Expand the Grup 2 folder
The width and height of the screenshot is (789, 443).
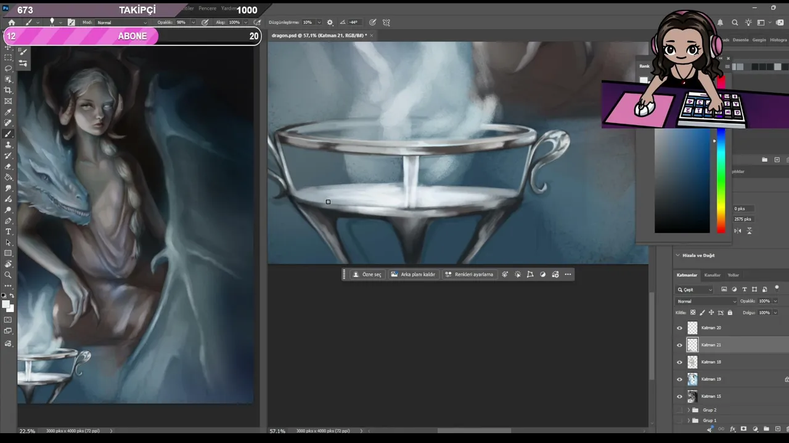[x=689, y=410]
